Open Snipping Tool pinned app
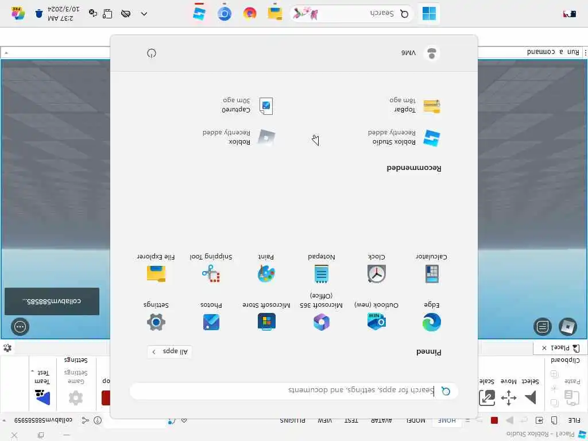Image resolution: width=588 pixels, height=441 pixels. pos(211,269)
